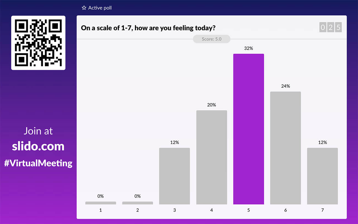The height and width of the screenshot is (224, 358).
Task: Click the 20% label above bar 4
Action: 211,105
